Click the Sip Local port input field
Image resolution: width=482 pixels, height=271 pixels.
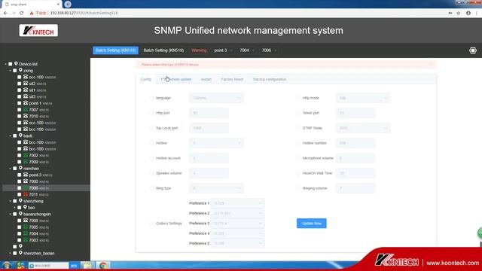[x=209, y=128]
